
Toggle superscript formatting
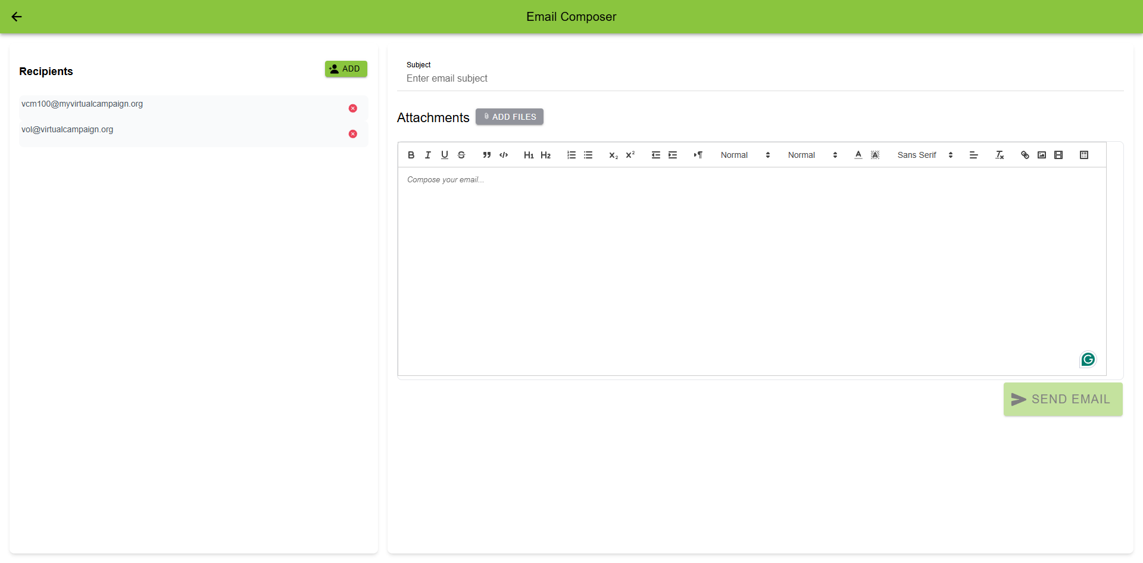tap(630, 154)
